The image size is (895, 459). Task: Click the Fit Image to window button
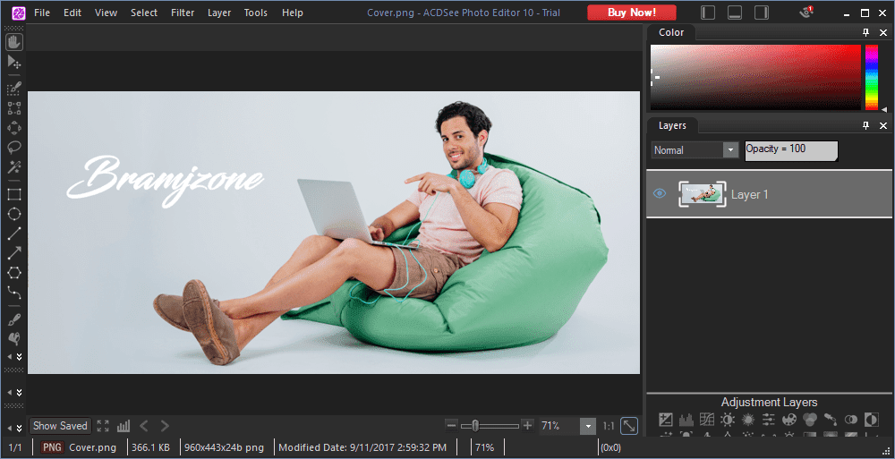click(629, 426)
